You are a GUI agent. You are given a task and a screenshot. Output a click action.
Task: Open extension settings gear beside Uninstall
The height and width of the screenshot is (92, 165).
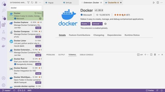(105, 24)
